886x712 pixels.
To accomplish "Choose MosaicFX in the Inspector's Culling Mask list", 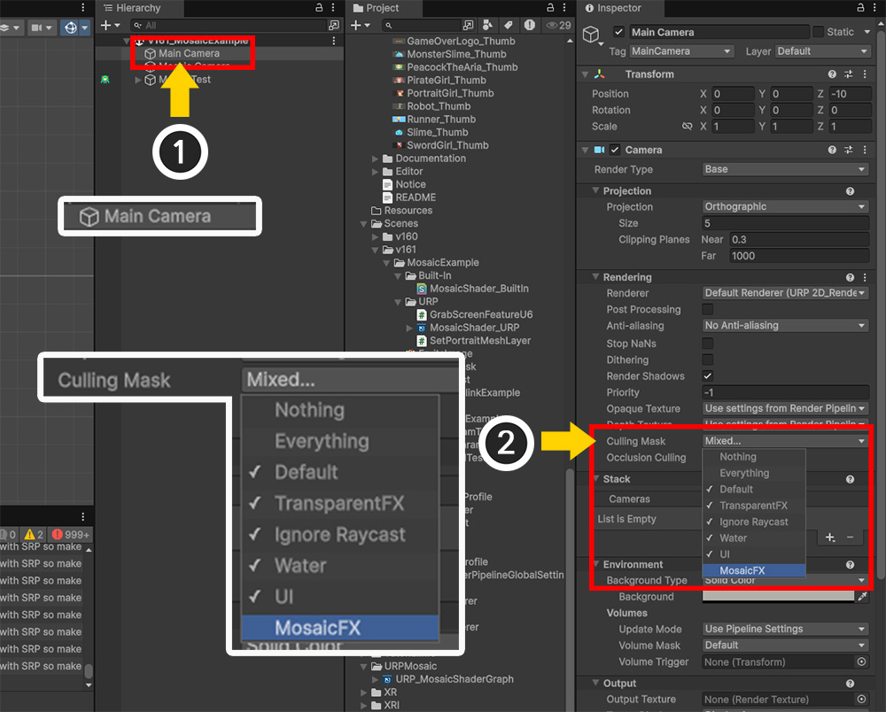I will (x=754, y=570).
